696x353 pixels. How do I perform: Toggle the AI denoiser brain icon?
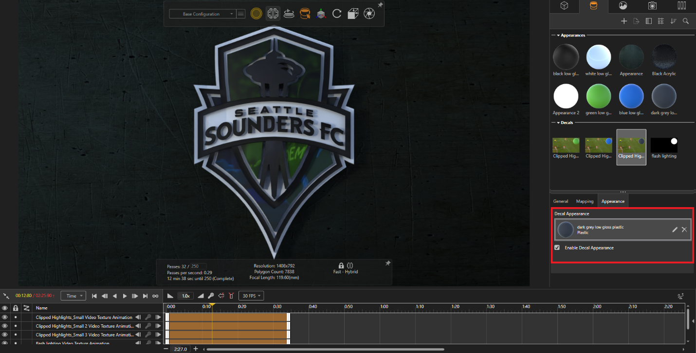273,14
